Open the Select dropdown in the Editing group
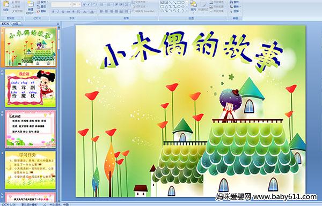Viewport: 322px width, 206px height. (236, 11)
